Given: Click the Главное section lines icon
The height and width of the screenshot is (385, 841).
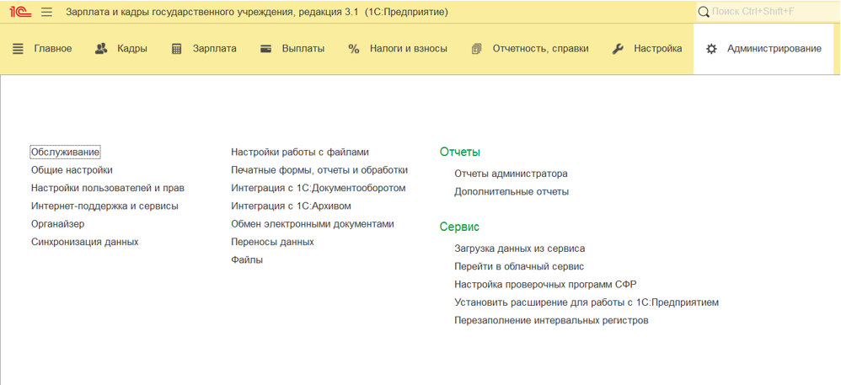Looking at the screenshot, I should click(19, 49).
